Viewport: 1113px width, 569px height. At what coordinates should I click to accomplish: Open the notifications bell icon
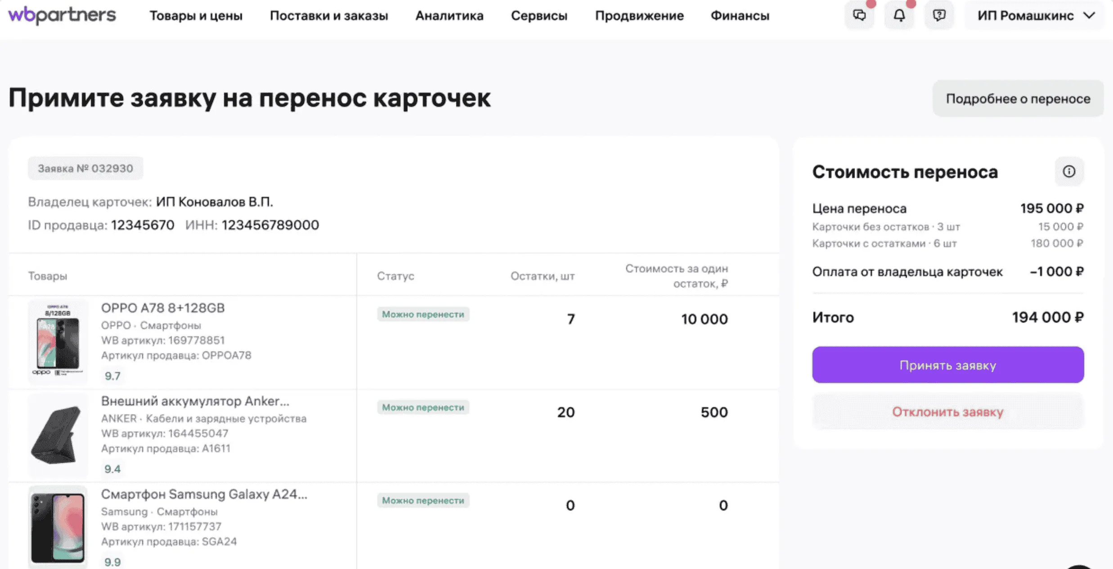pos(899,15)
